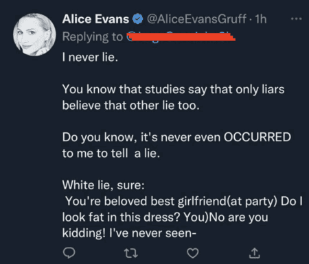This screenshot has height=264, width=309.
Task: Click the 1h timestamp
Action: (x=261, y=19)
